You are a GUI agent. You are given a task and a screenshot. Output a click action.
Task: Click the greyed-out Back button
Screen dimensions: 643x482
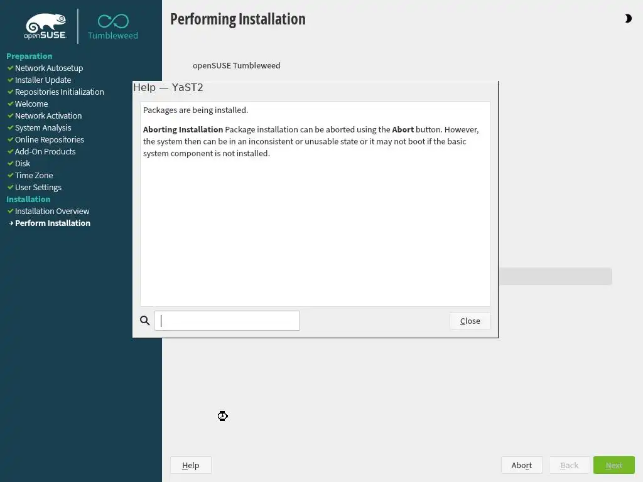click(x=569, y=465)
